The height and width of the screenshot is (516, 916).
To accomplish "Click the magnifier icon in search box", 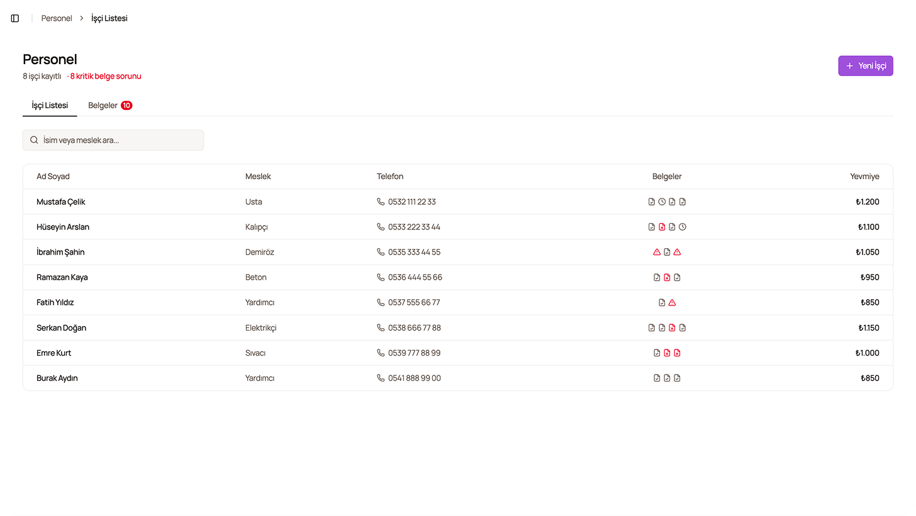I will point(34,140).
